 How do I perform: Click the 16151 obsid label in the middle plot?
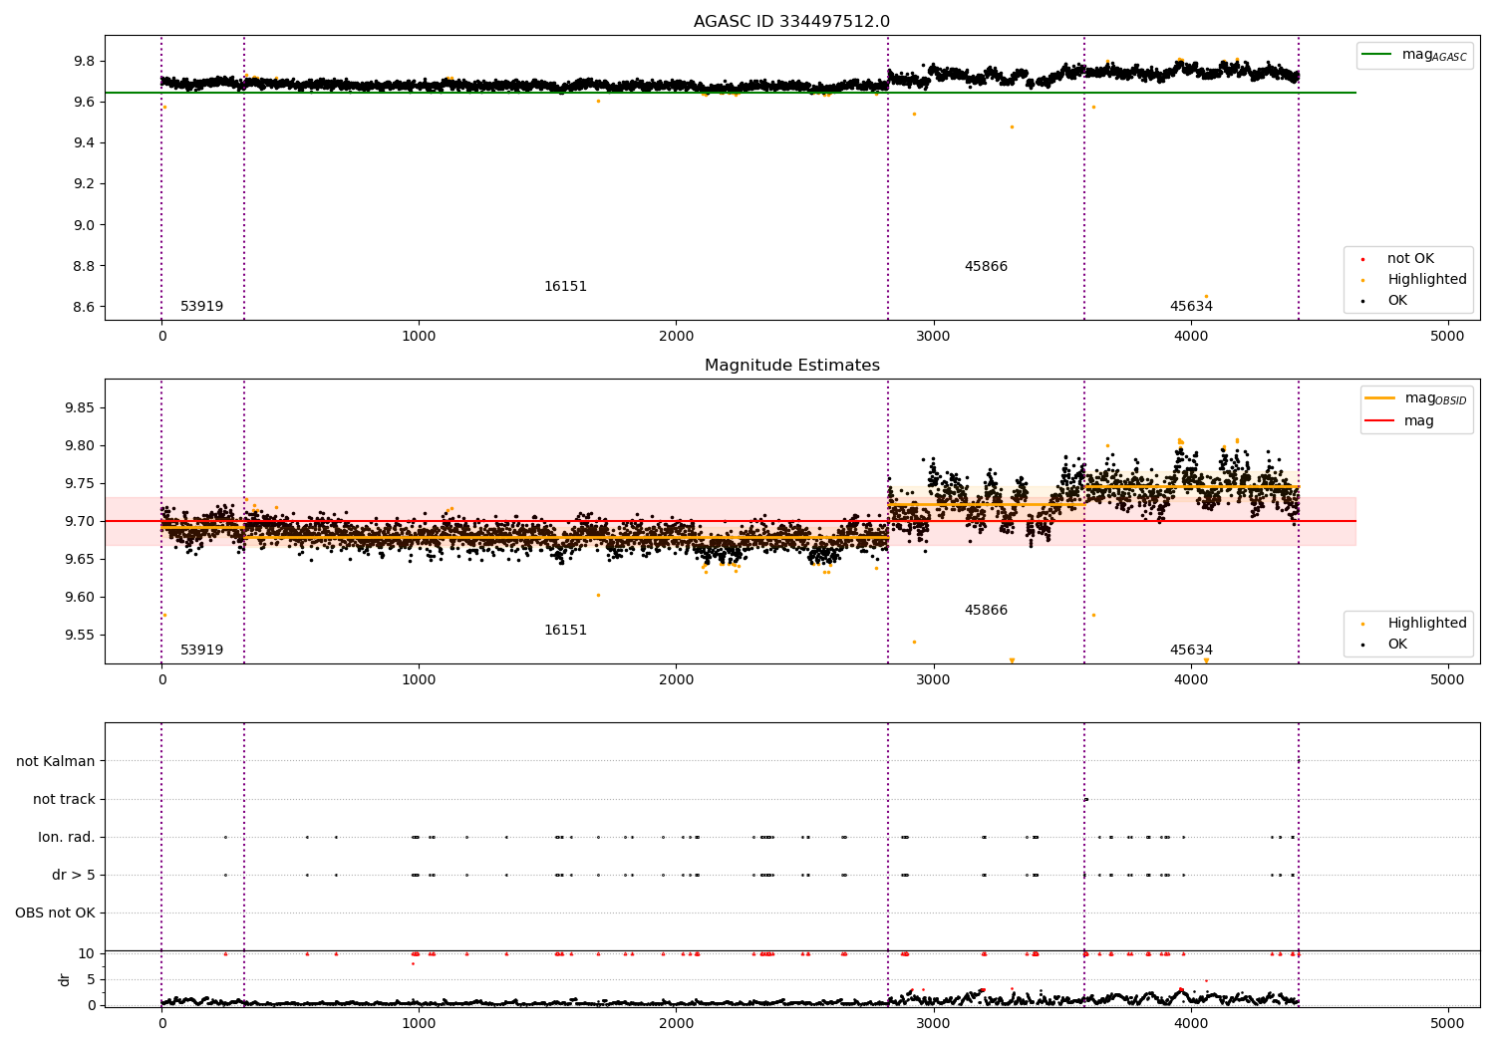pyautogui.click(x=565, y=631)
